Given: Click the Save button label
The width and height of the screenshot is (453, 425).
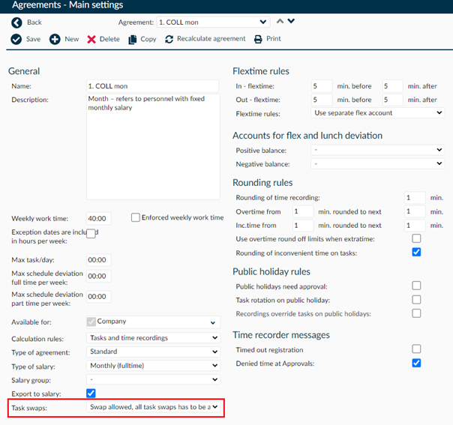Looking at the screenshot, I should (33, 39).
